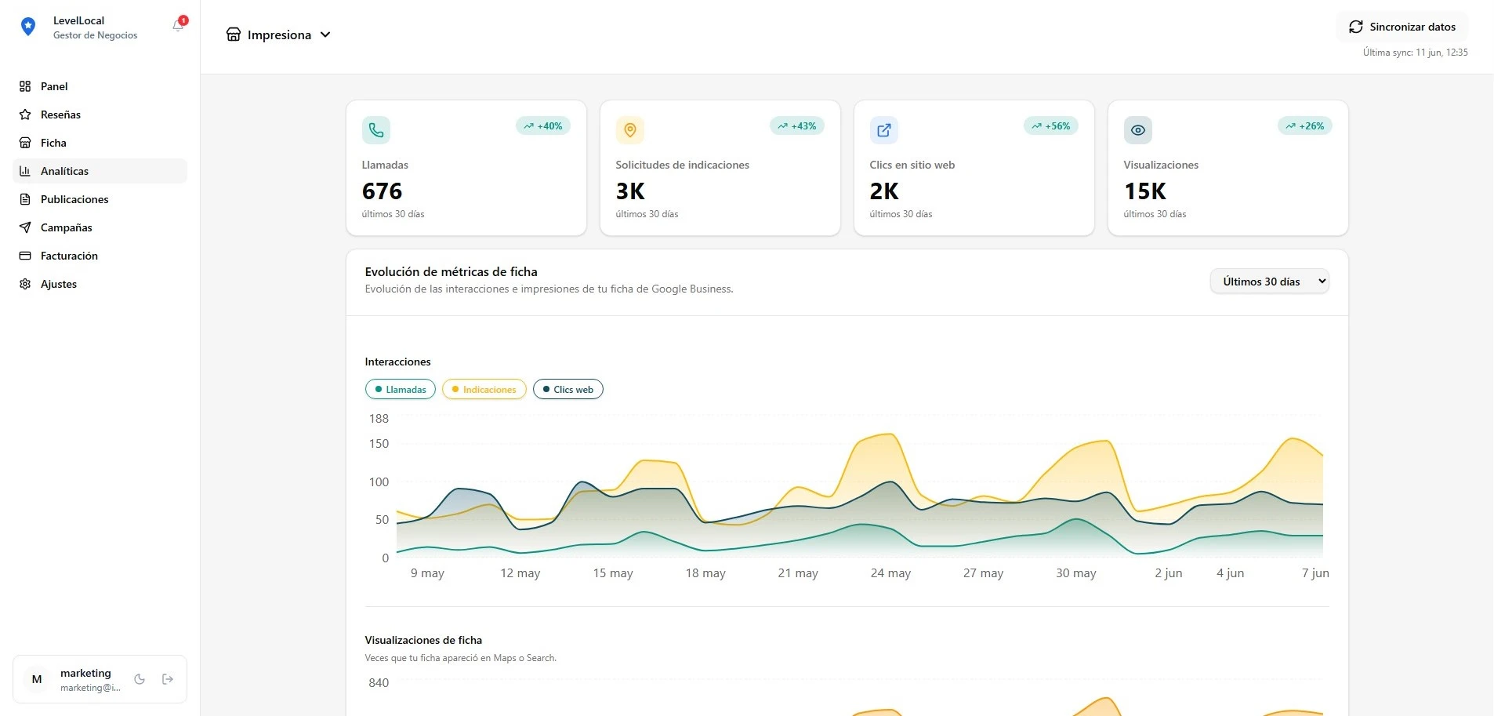Image resolution: width=1494 pixels, height=716 pixels.
Task: Select Analíticas in the sidebar
Action: [x=100, y=171]
